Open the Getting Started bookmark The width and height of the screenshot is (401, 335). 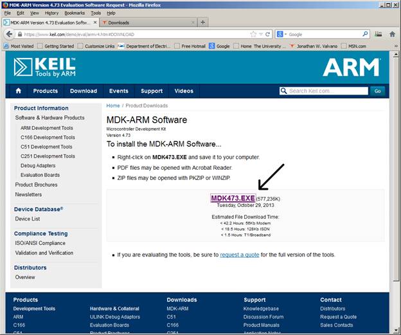point(56,46)
